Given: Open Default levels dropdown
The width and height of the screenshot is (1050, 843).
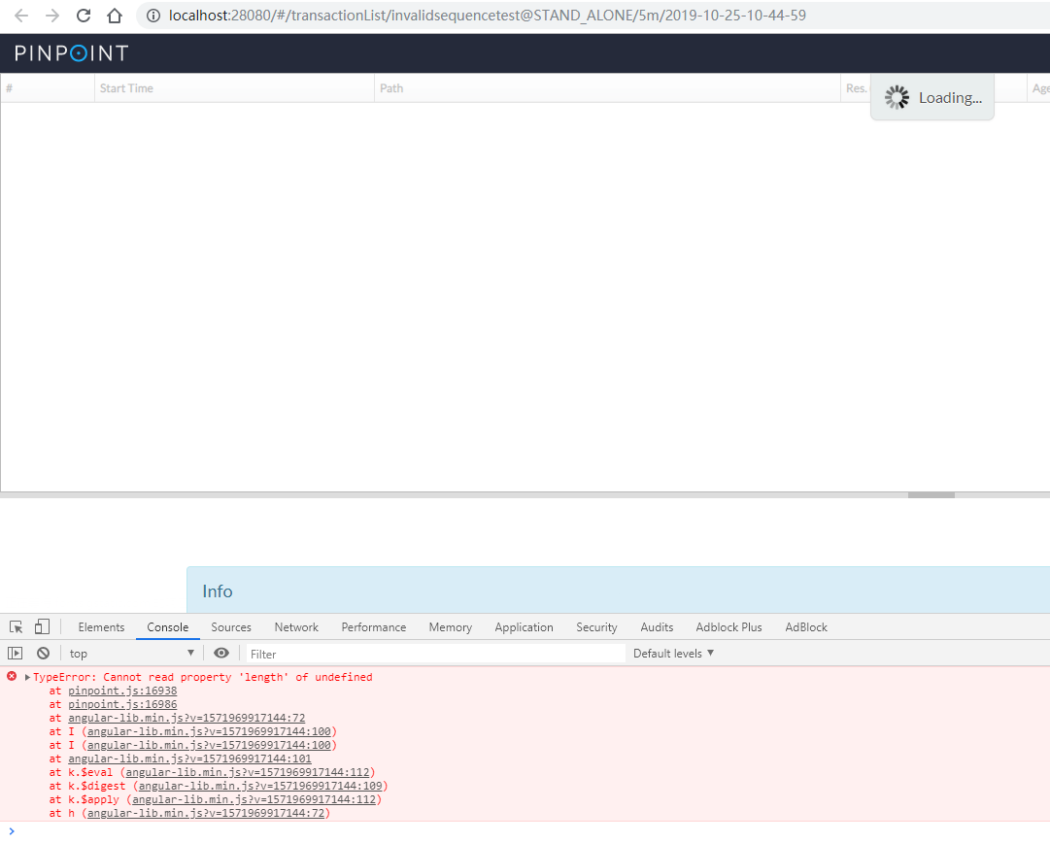Looking at the screenshot, I should (673, 654).
